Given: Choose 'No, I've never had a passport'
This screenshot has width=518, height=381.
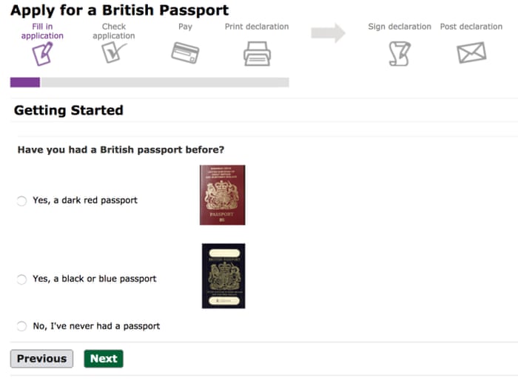Looking at the screenshot, I should [21, 326].
